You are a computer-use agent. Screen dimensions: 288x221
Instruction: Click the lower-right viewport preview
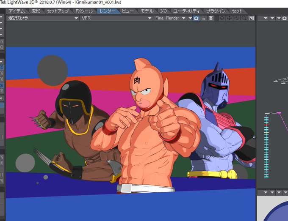point(272,208)
